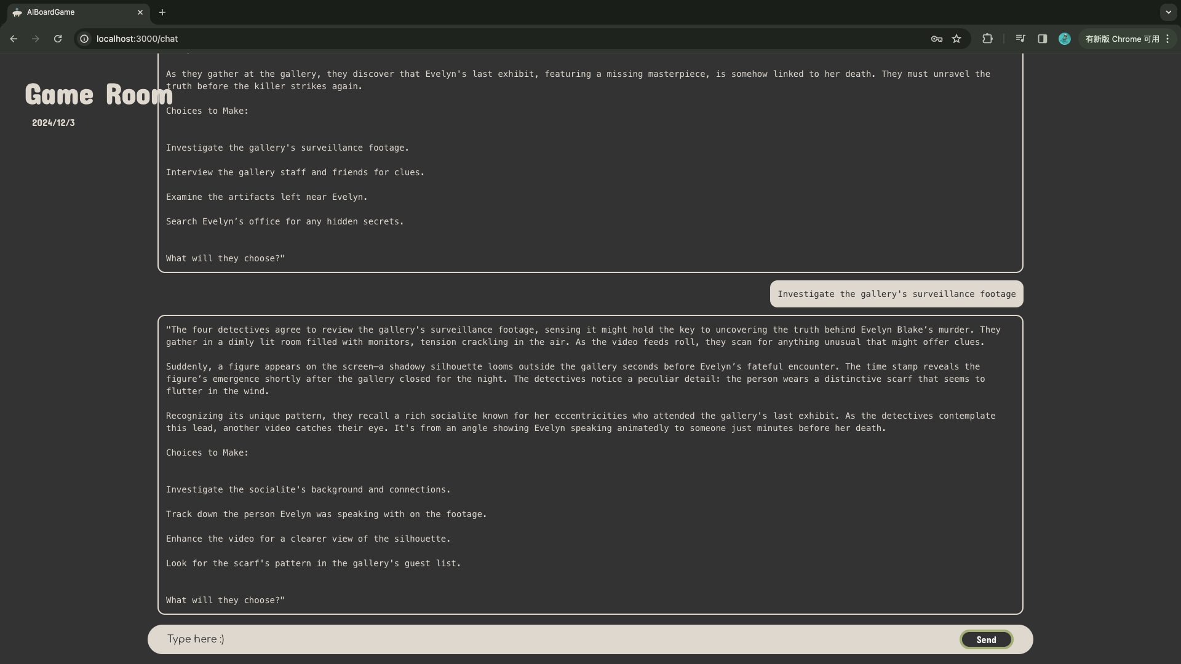Viewport: 1181px width, 664px height.
Task: Open a new browser tab
Action: click(162, 12)
